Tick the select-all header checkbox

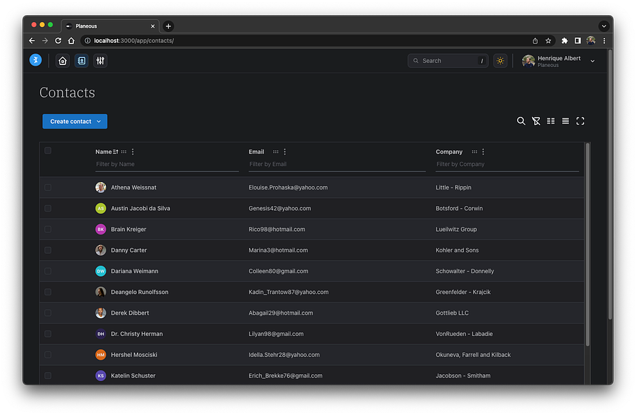pos(48,151)
